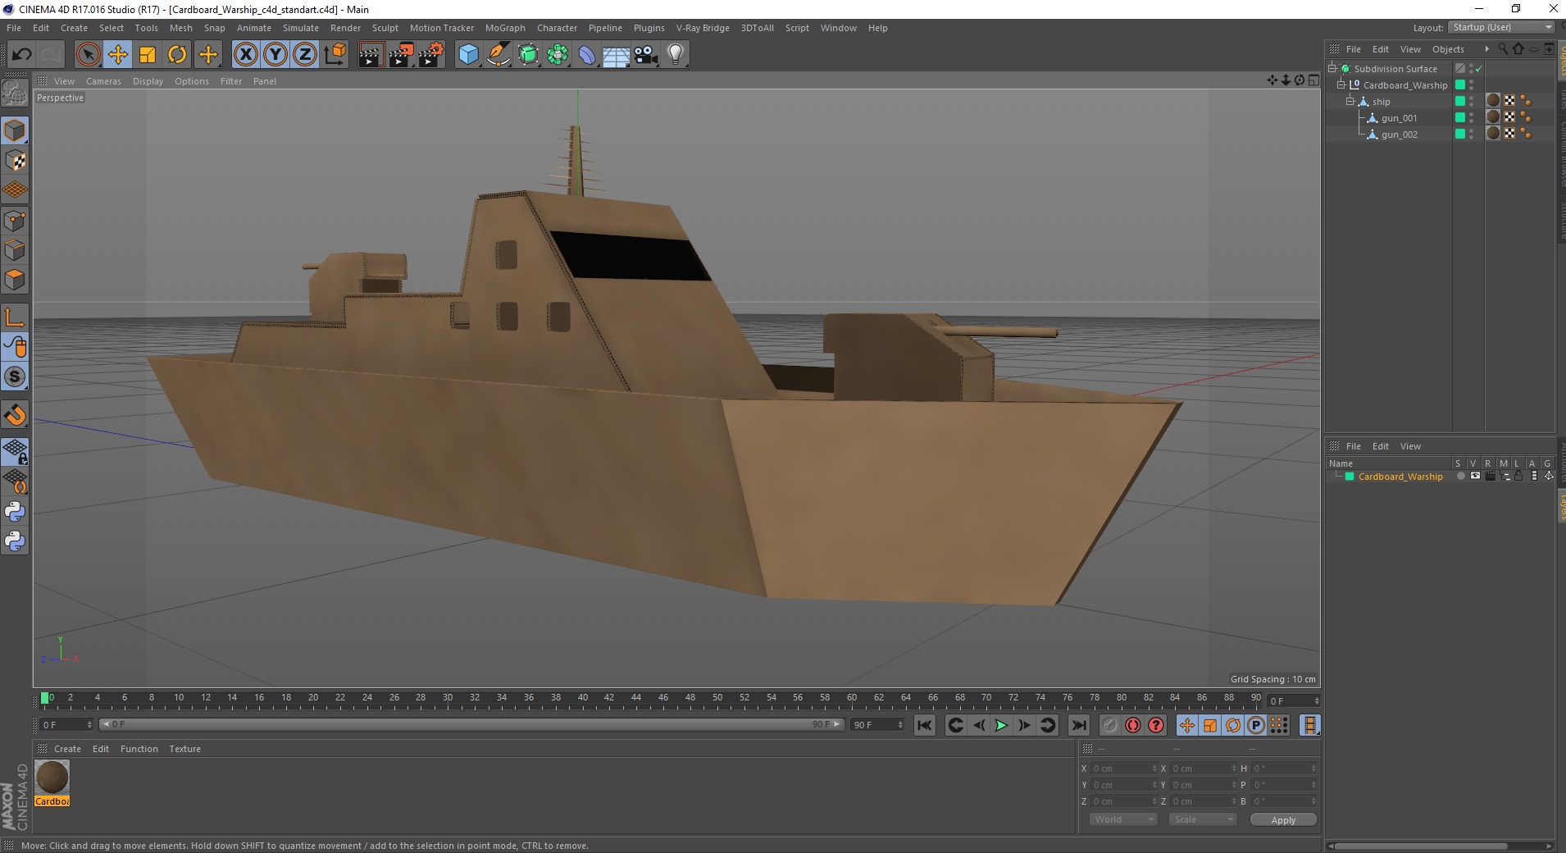Toggle ship layer color square
Viewport: 1566px width, 853px height.
click(1459, 101)
